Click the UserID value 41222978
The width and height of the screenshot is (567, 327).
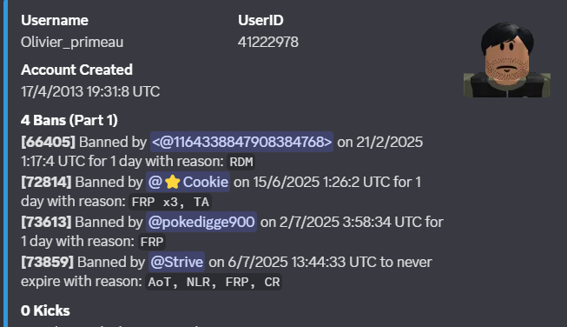[x=268, y=43]
